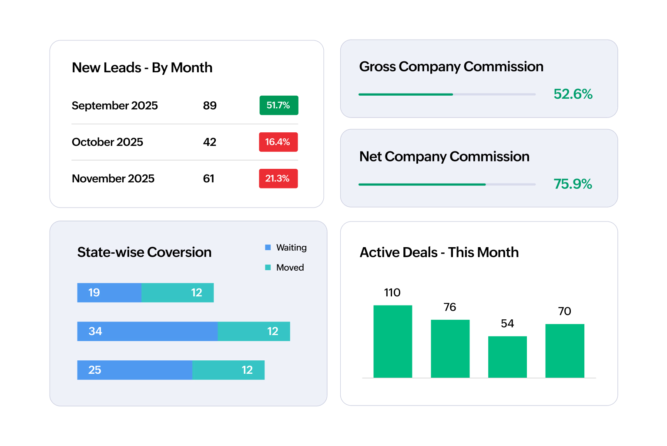Screen dimensions: 667x446
Task: Click the lead count 61
Action: (209, 179)
